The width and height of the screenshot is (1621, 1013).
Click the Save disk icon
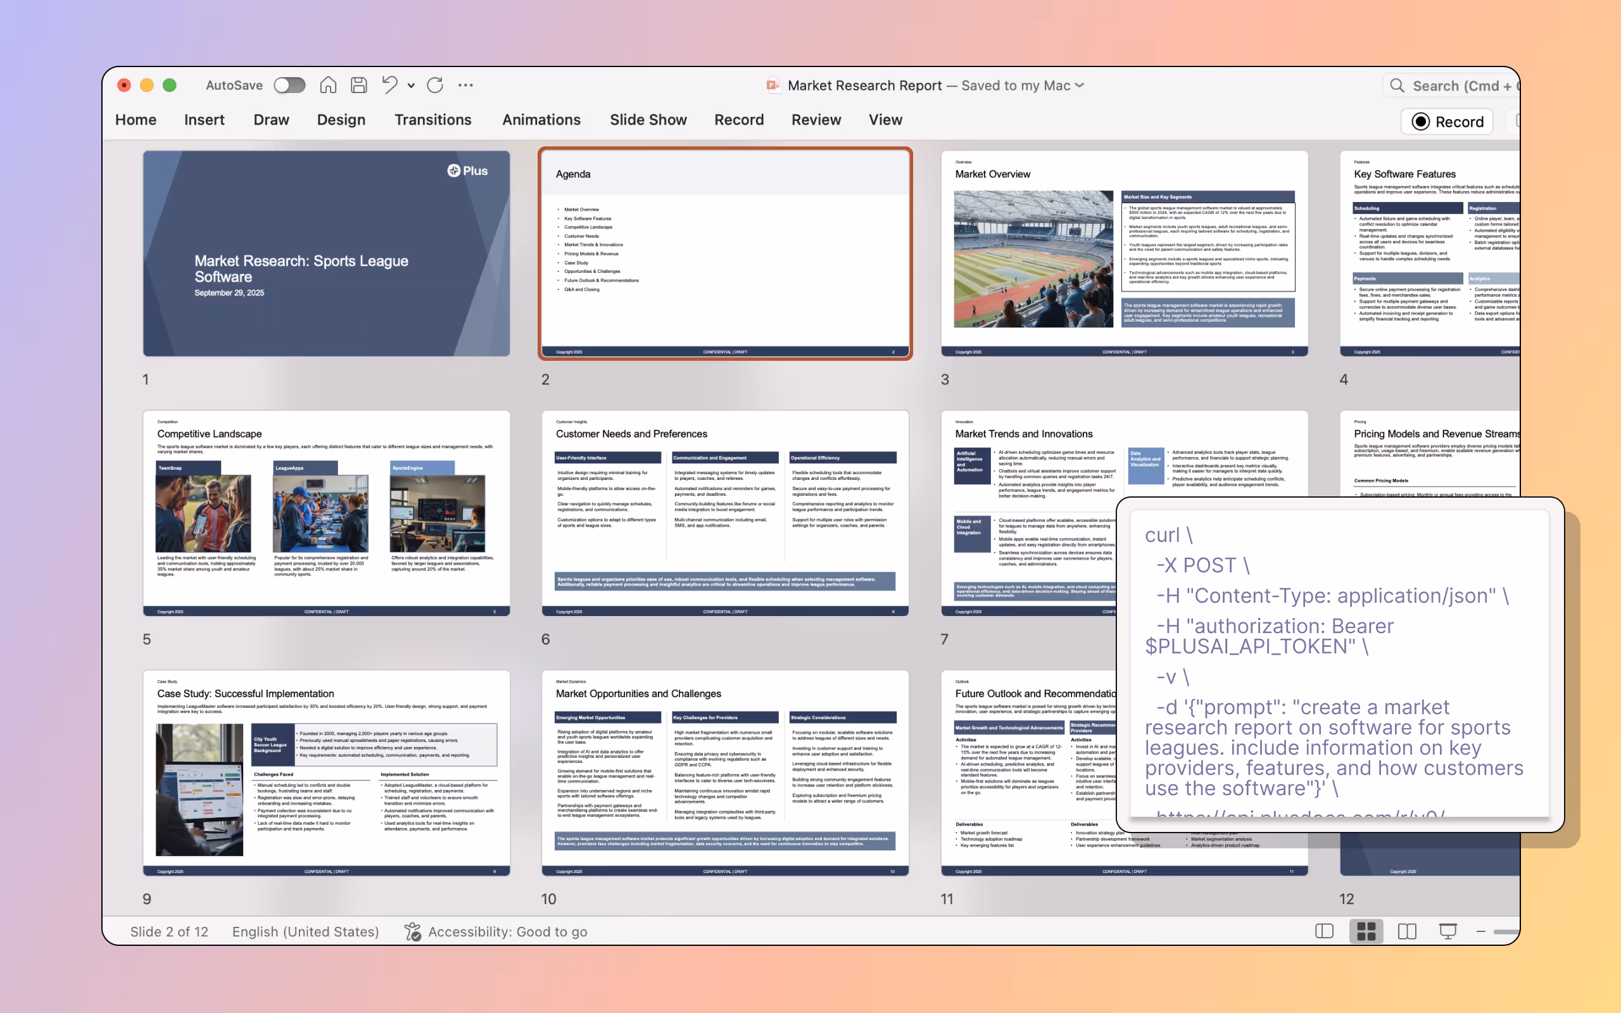(359, 85)
